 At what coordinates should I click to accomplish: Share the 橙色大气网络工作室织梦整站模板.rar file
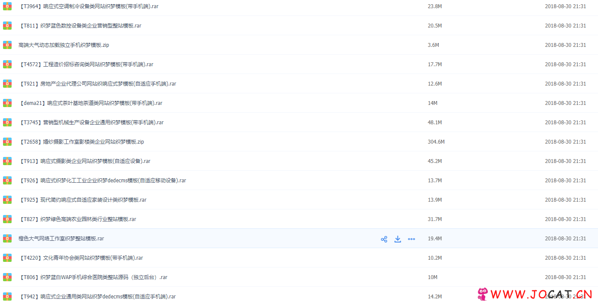pos(384,239)
